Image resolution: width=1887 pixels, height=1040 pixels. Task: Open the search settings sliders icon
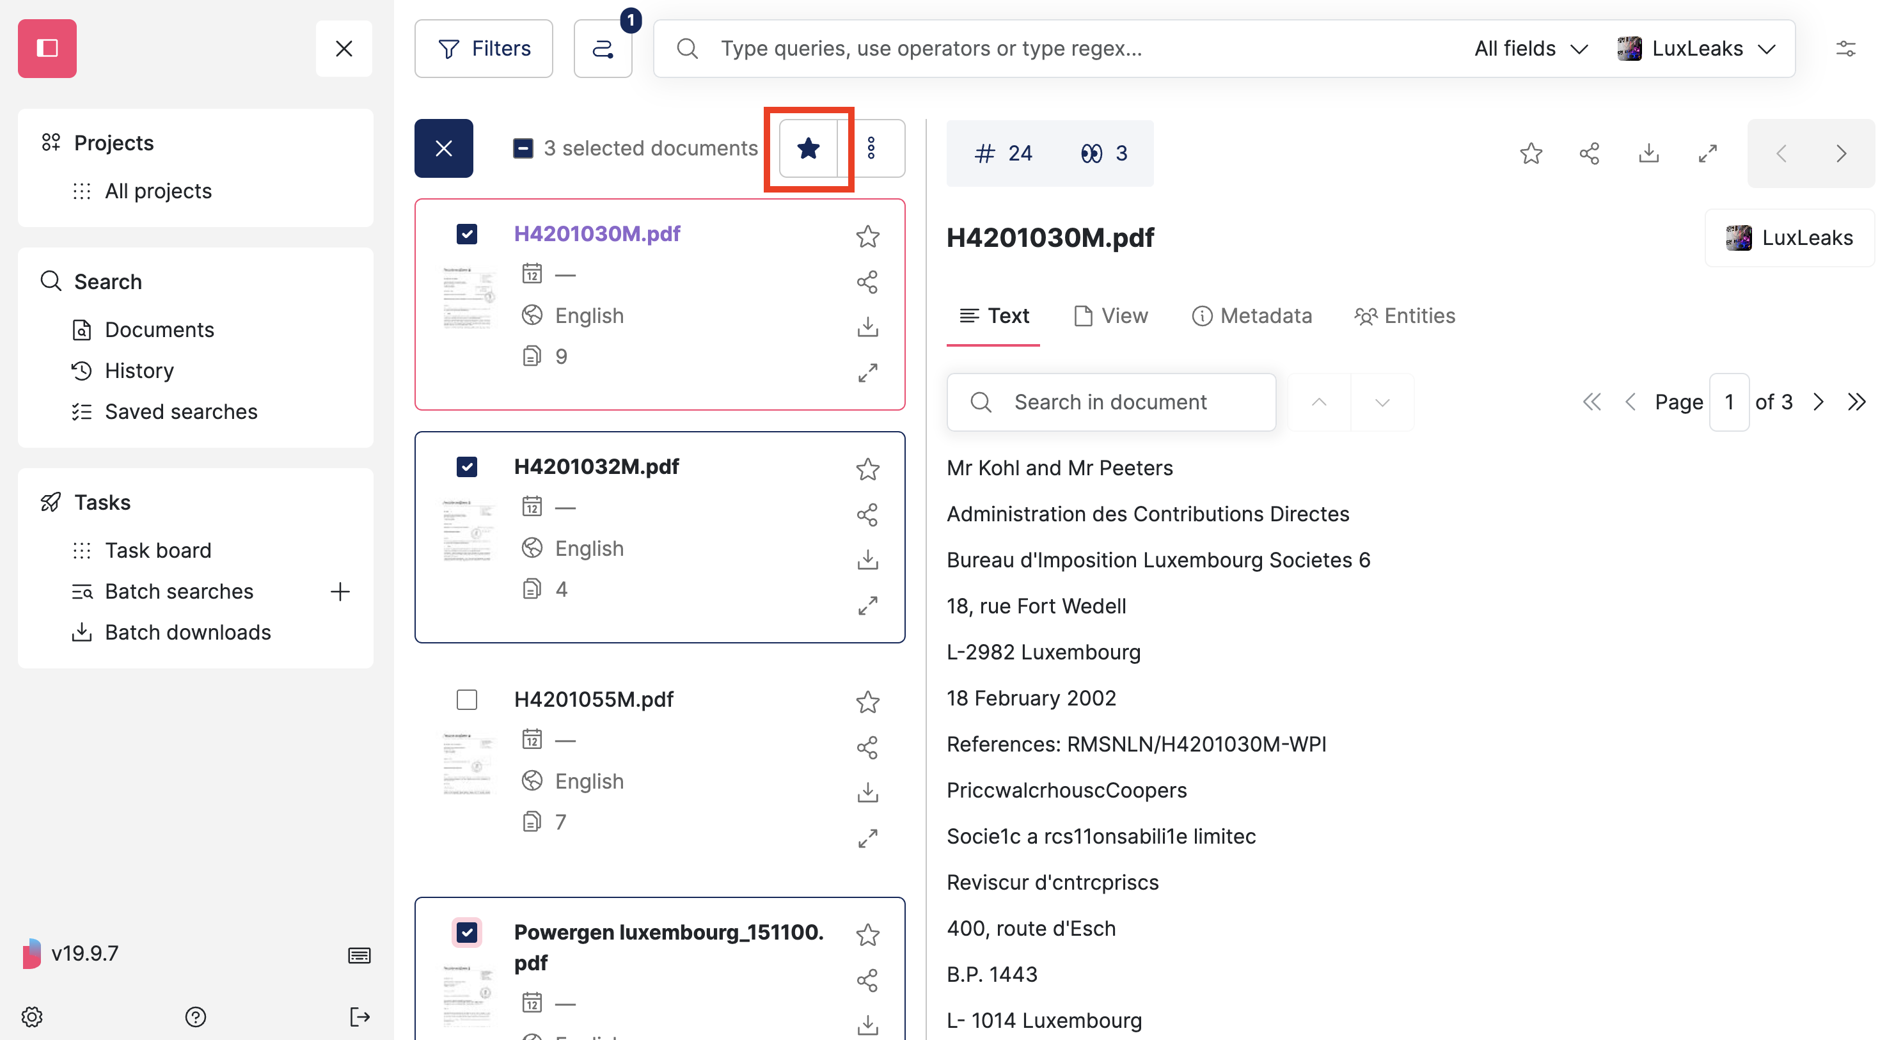coord(1845,49)
